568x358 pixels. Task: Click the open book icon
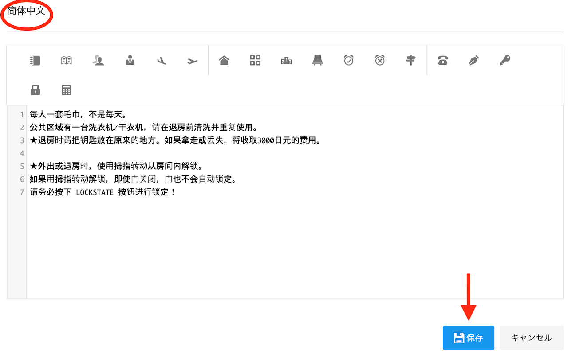coord(67,60)
